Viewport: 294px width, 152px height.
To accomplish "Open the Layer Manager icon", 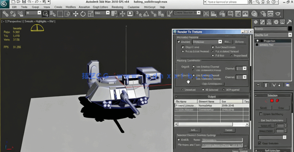I will (222, 14).
